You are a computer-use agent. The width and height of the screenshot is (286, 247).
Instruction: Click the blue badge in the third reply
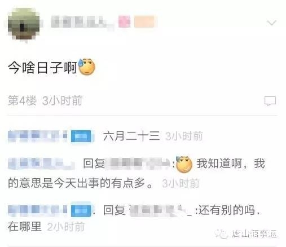(x=81, y=210)
